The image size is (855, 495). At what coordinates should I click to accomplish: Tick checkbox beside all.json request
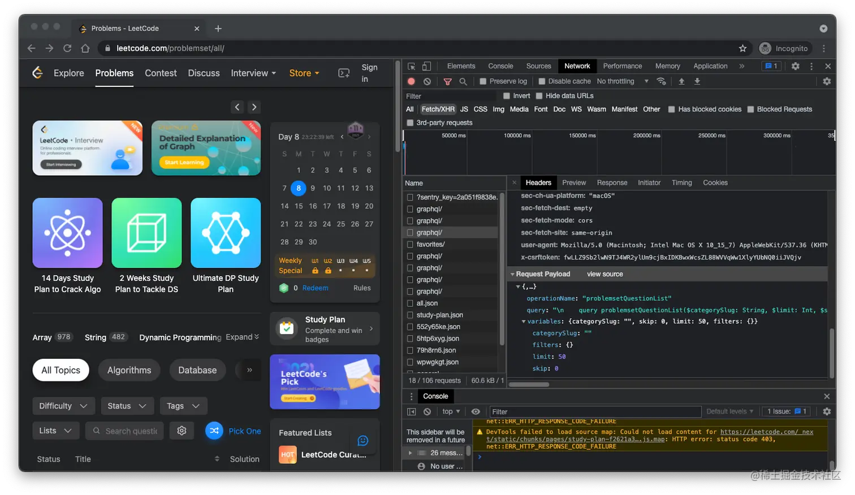[x=410, y=303]
